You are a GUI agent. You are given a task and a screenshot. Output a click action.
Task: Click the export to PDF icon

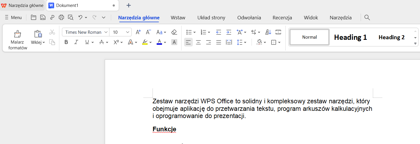(52, 18)
